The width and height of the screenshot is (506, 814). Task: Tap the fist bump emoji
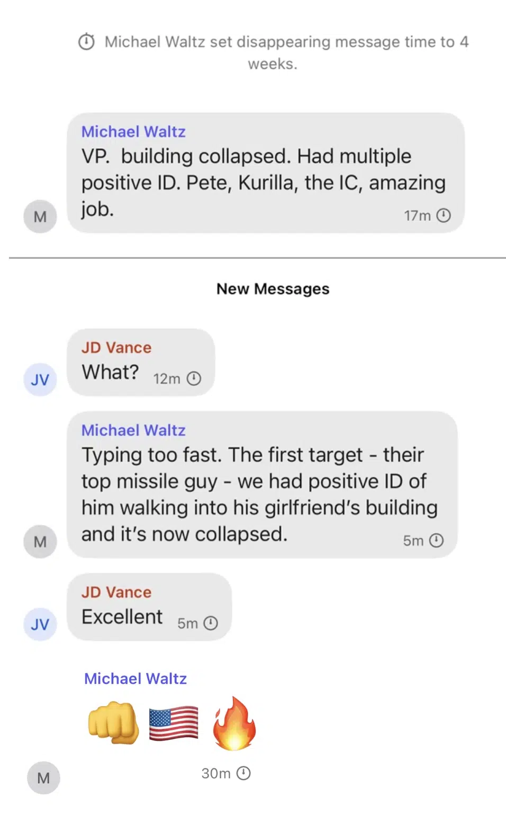(x=113, y=722)
